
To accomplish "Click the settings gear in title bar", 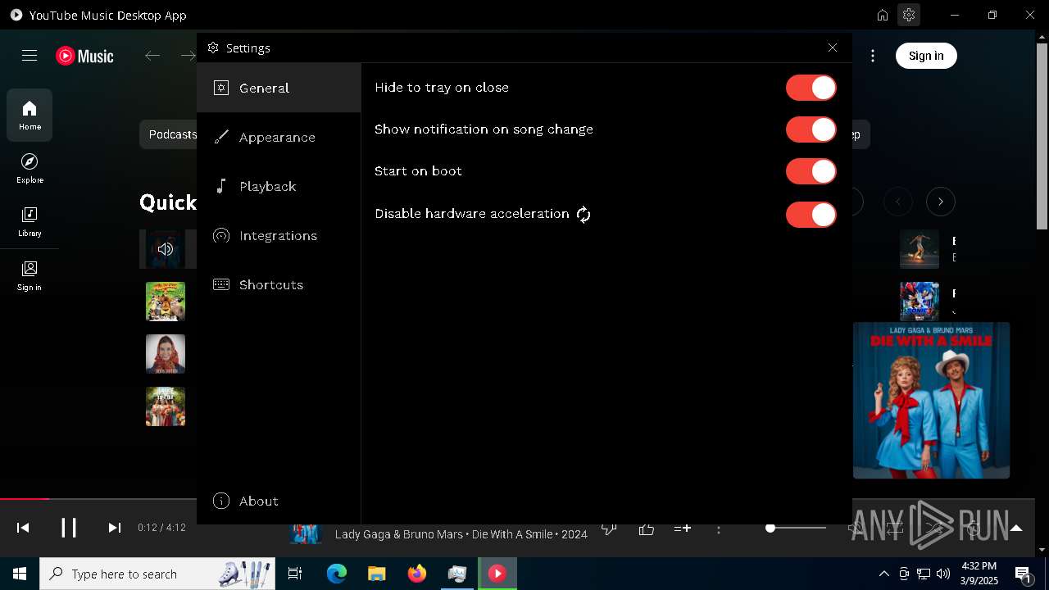I will pos(908,15).
